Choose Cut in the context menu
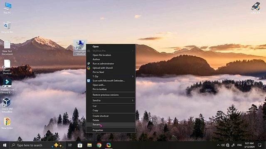The image size is (266, 149). tap(111, 106)
